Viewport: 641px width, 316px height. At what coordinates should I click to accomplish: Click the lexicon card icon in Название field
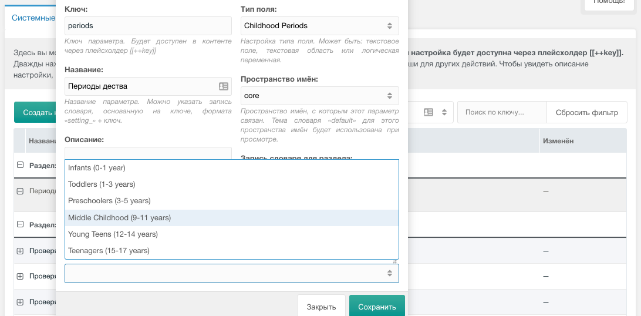pyautogui.click(x=223, y=86)
